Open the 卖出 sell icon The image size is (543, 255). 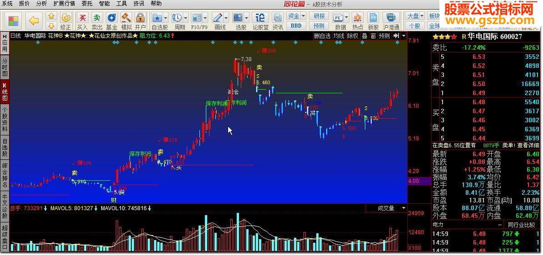(x=97, y=18)
